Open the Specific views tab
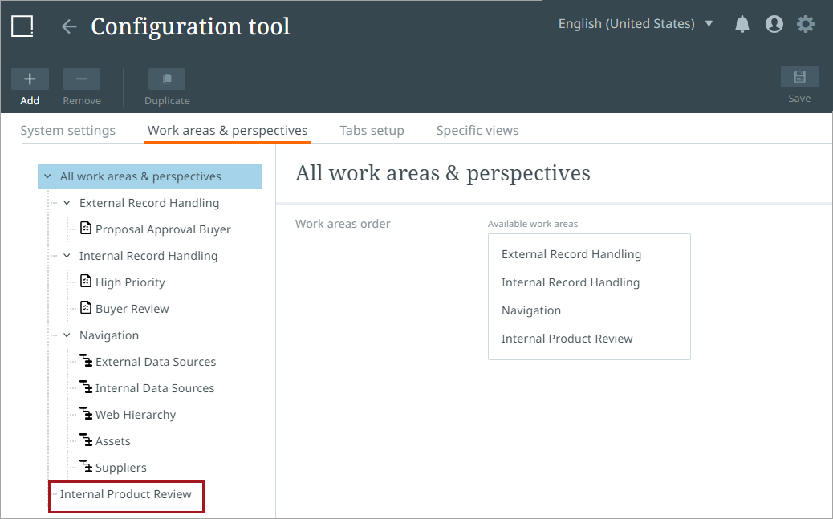The image size is (833, 519). click(x=477, y=131)
